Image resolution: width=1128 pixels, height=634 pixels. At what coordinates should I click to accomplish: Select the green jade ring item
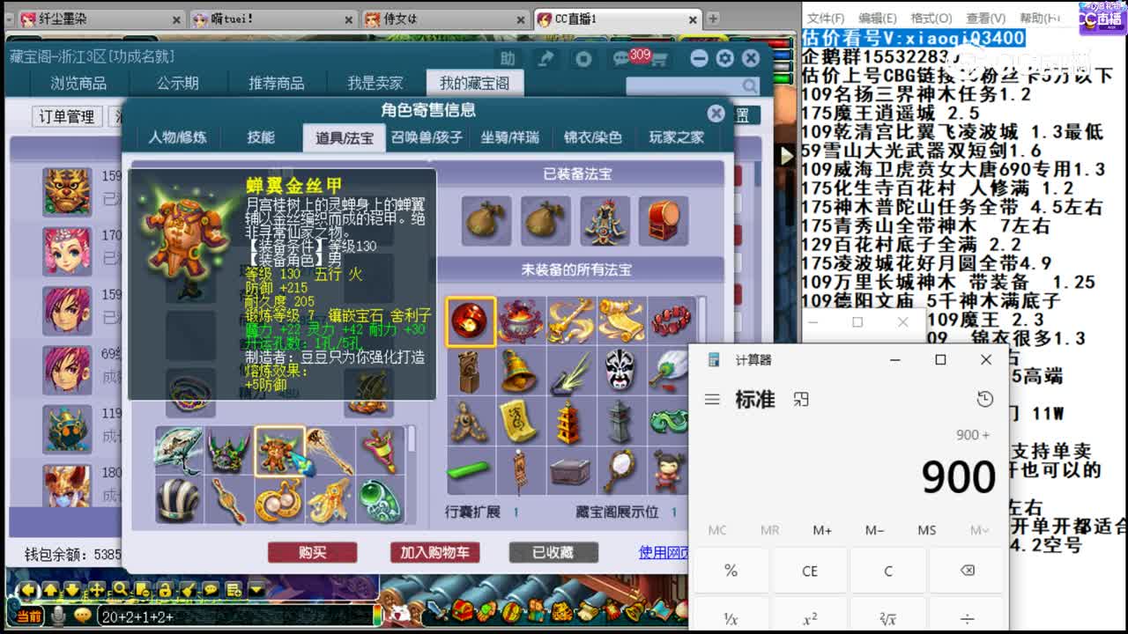tap(380, 501)
